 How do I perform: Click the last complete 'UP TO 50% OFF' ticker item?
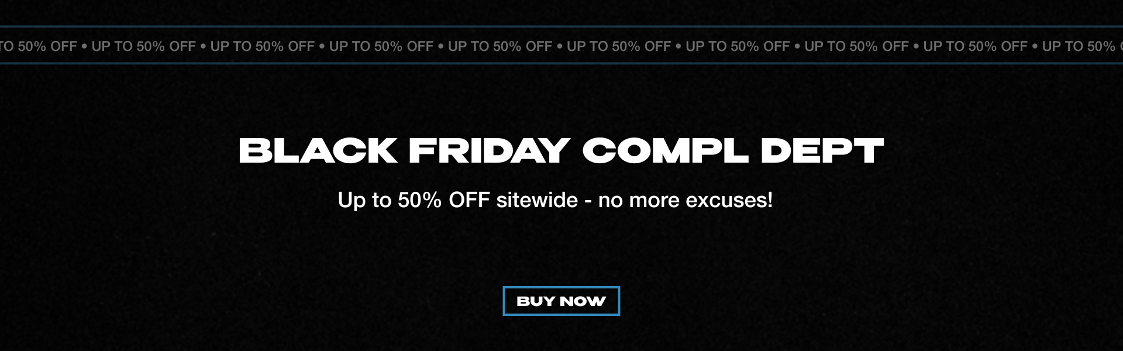point(975,46)
